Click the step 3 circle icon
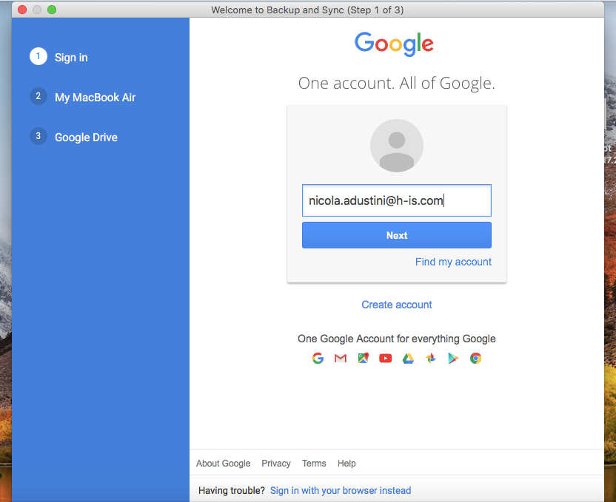 [x=38, y=136]
